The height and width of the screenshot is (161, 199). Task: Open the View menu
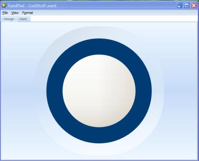click(x=15, y=13)
